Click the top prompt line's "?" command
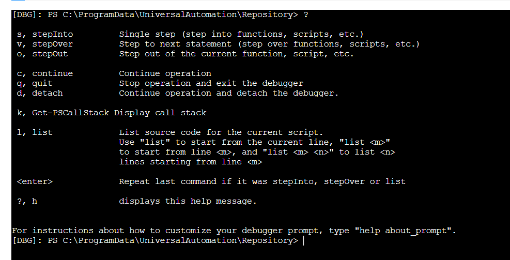The image size is (510, 260). (306, 14)
